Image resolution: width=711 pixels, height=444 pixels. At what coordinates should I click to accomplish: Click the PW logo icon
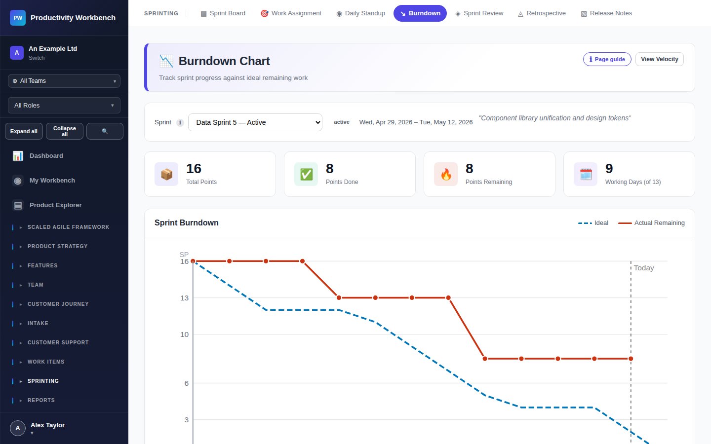pos(18,18)
